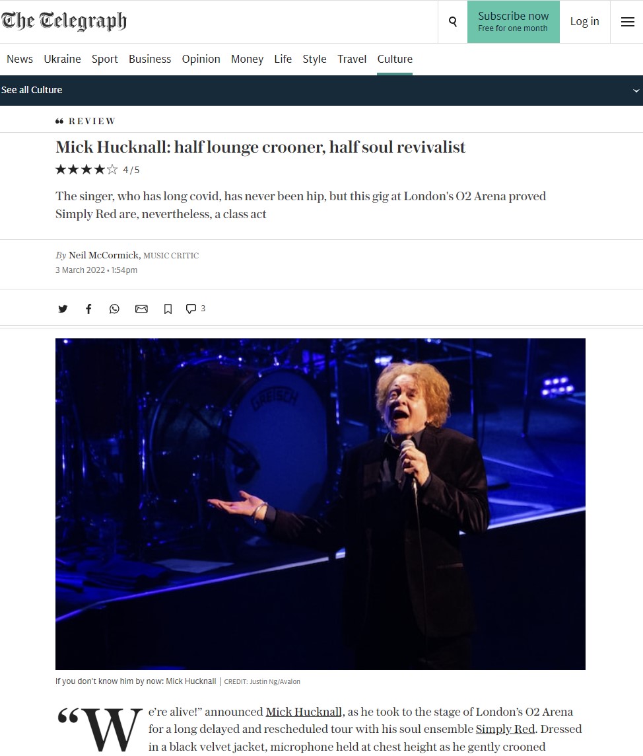
Task: Open the Ukraine section
Action: [62, 59]
